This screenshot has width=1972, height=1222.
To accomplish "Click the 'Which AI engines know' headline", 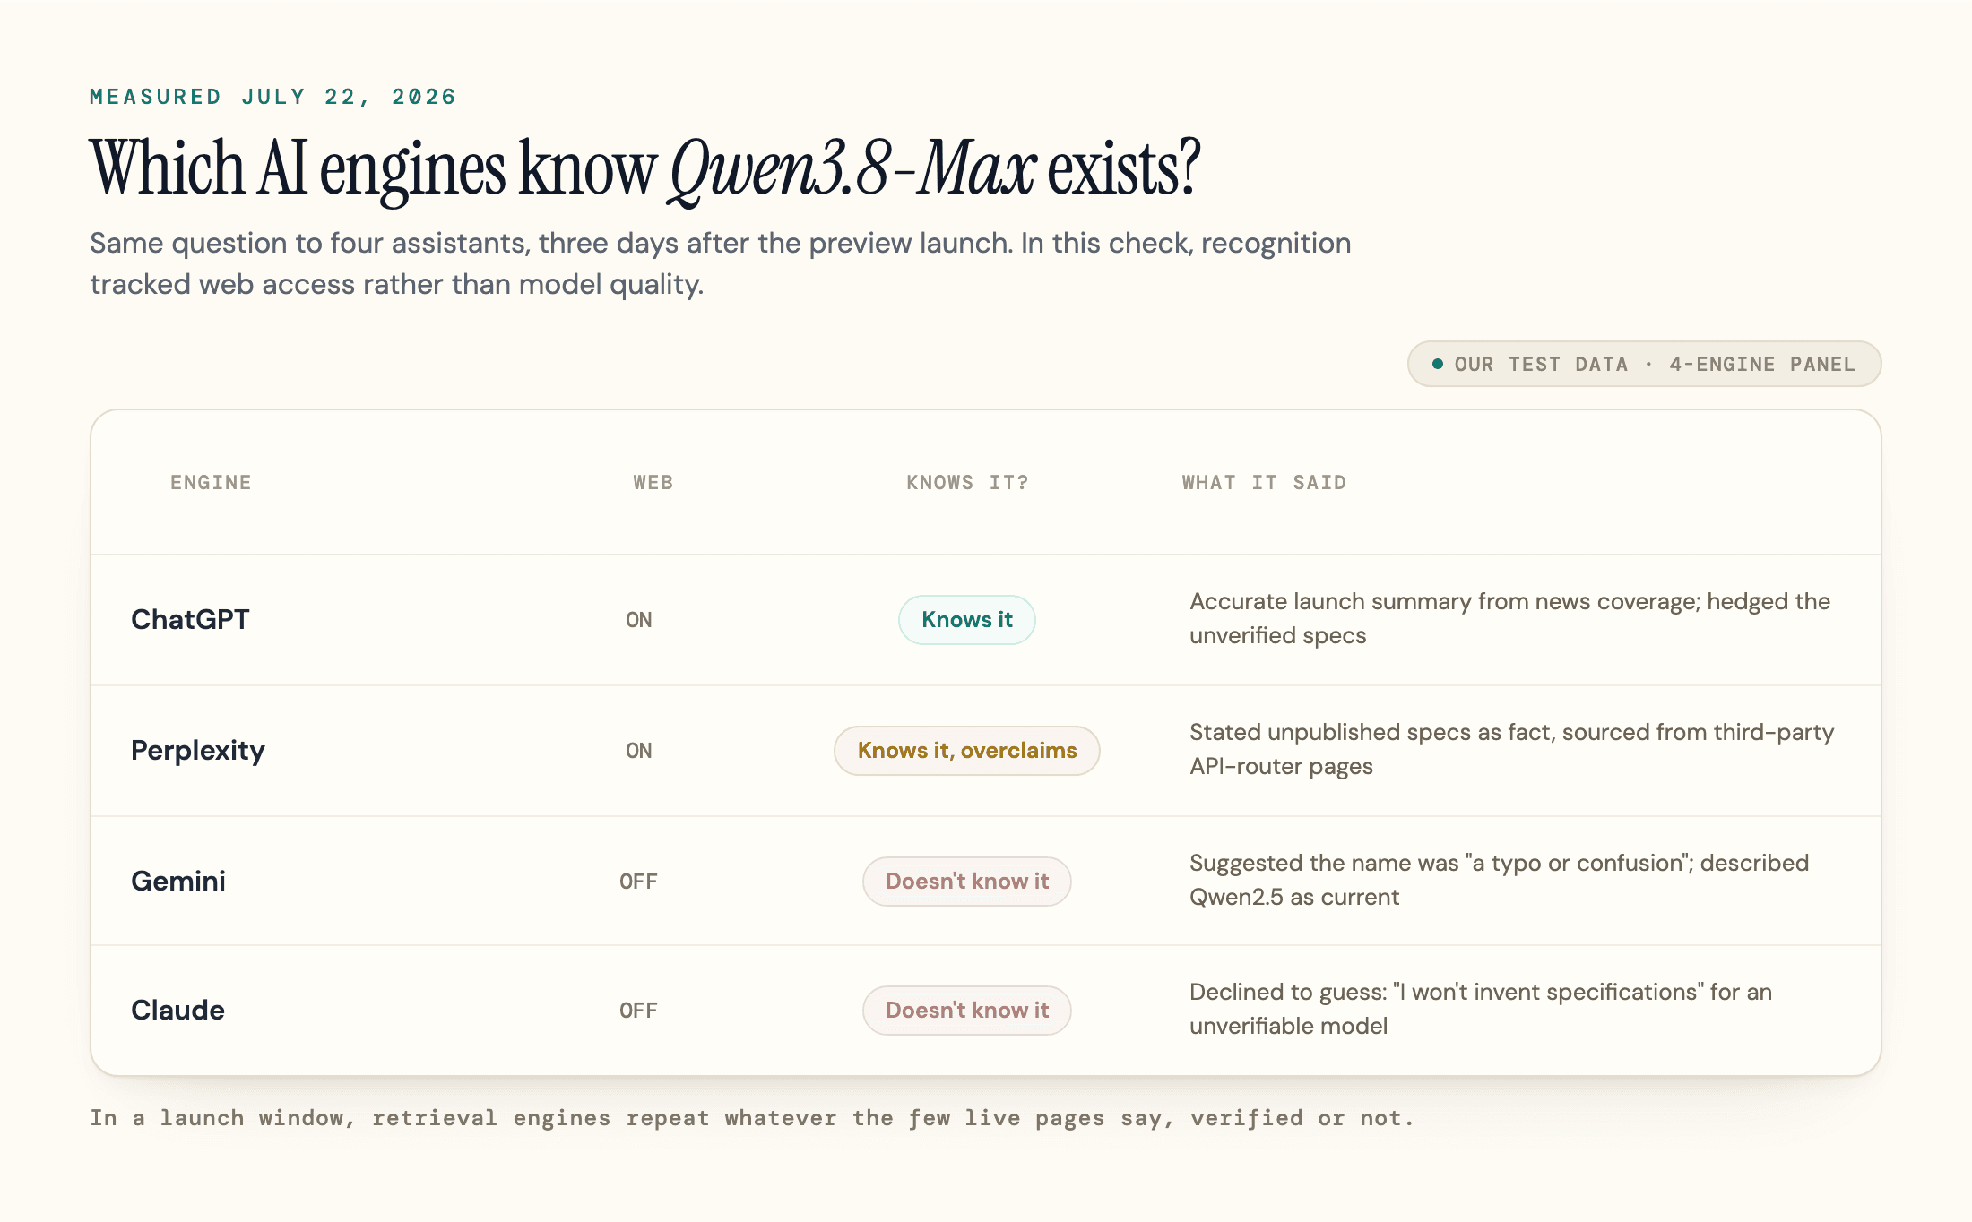I will (x=644, y=168).
